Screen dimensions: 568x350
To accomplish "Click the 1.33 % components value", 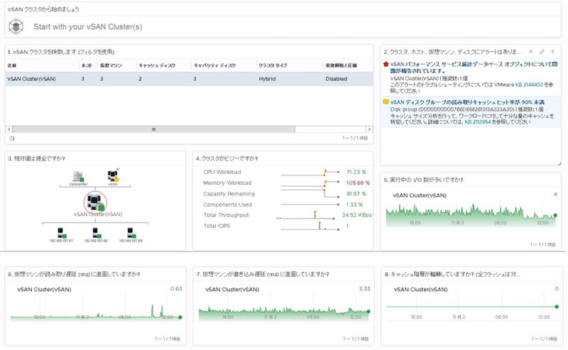I will pos(354,204).
